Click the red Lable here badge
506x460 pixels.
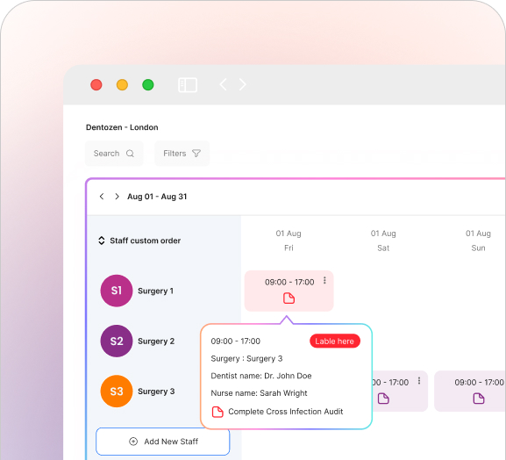[335, 341]
